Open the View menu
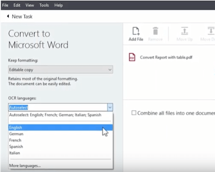This screenshot has width=215, height=172. point(30,5)
